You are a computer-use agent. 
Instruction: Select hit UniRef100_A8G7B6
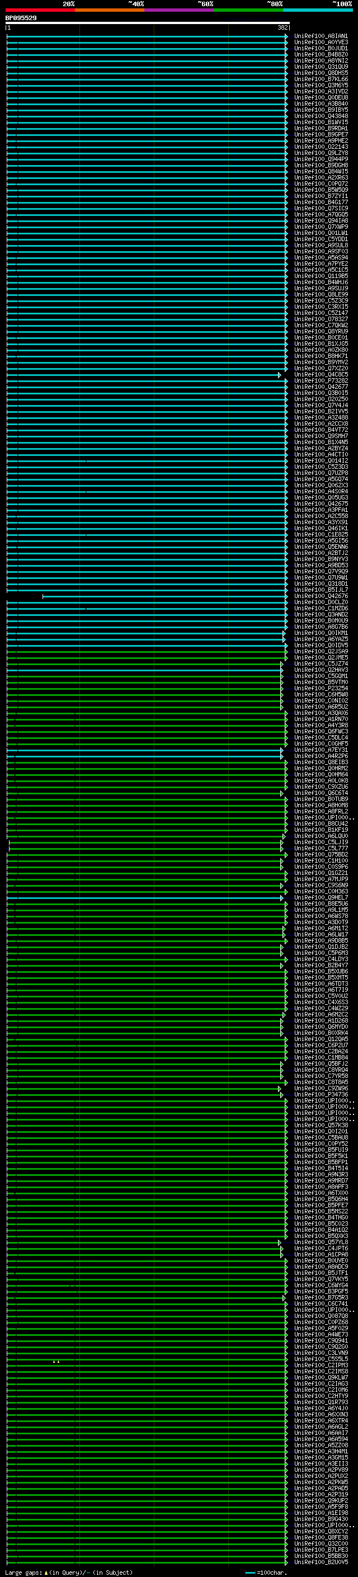[321, 627]
